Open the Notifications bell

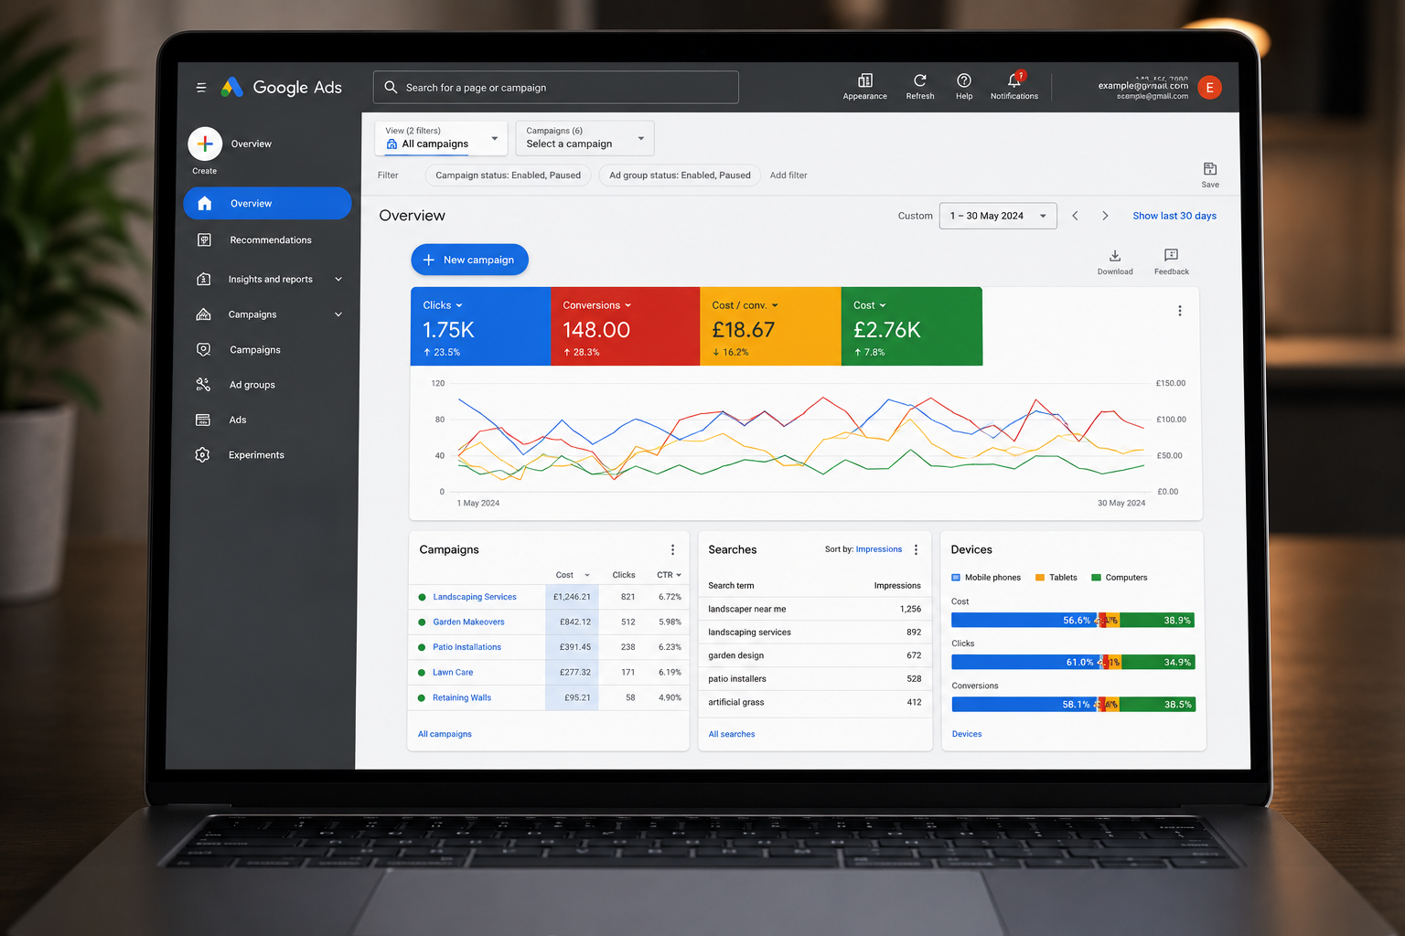point(1014,80)
